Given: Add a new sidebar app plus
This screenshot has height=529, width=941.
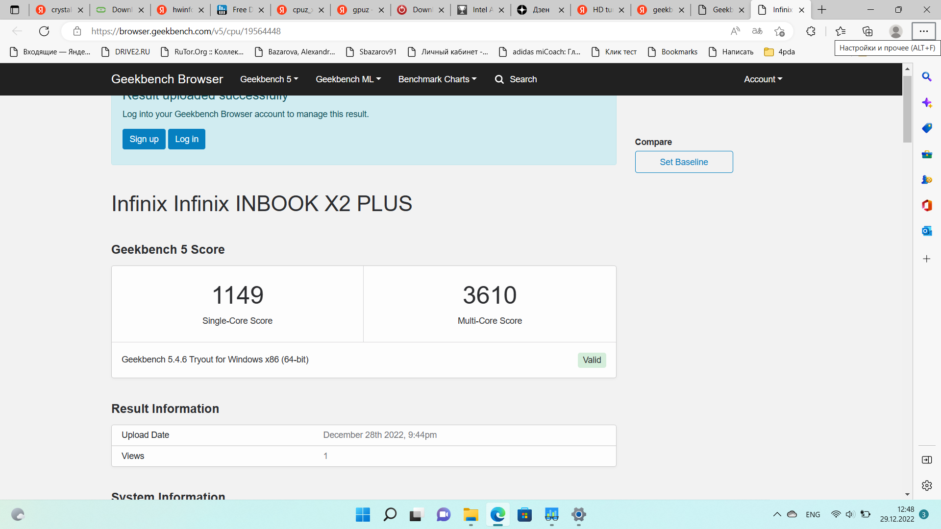Looking at the screenshot, I should (x=927, y=259).
